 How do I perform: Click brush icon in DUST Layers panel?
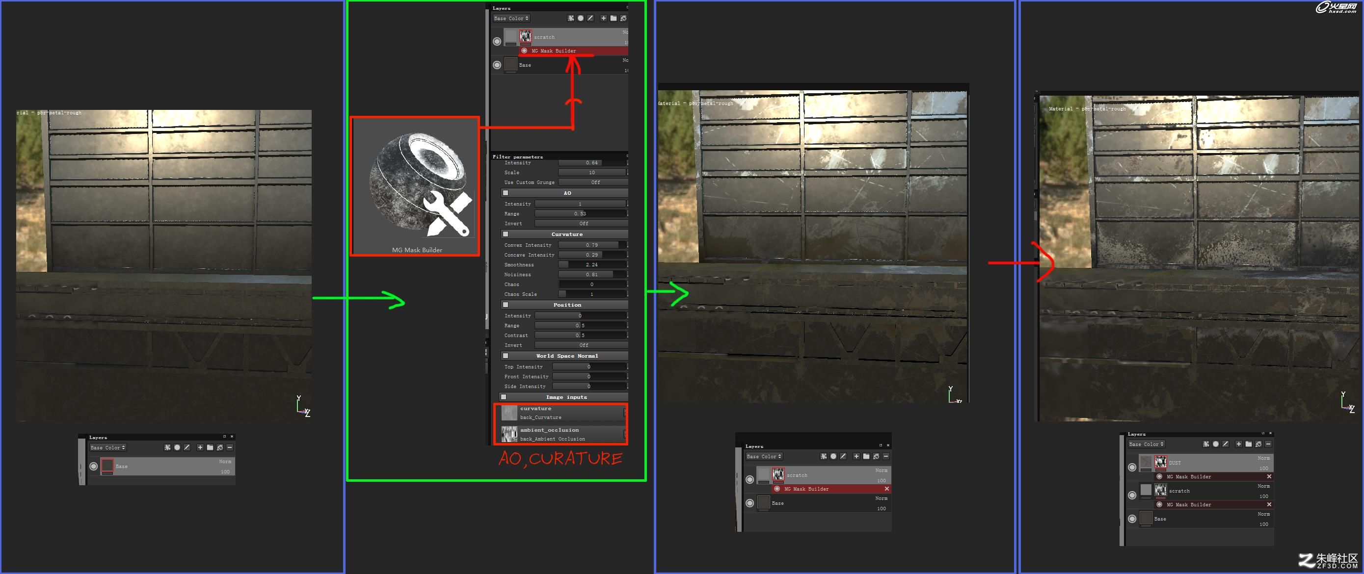1225,444
